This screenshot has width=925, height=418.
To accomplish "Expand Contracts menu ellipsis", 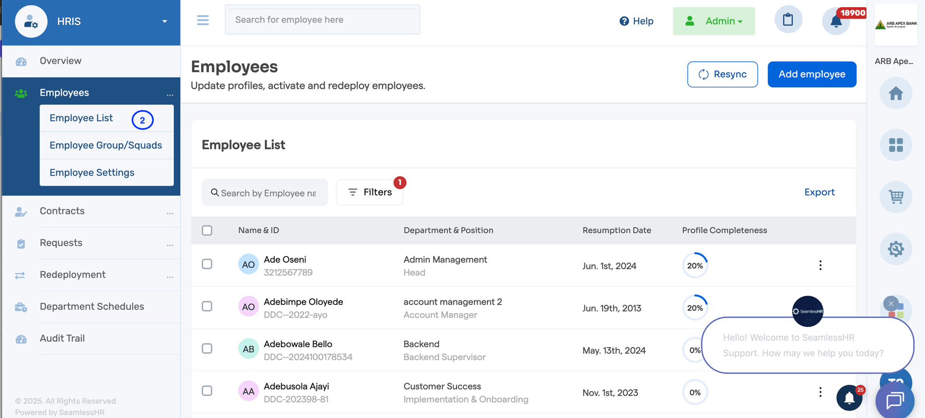I will [170, 213].
